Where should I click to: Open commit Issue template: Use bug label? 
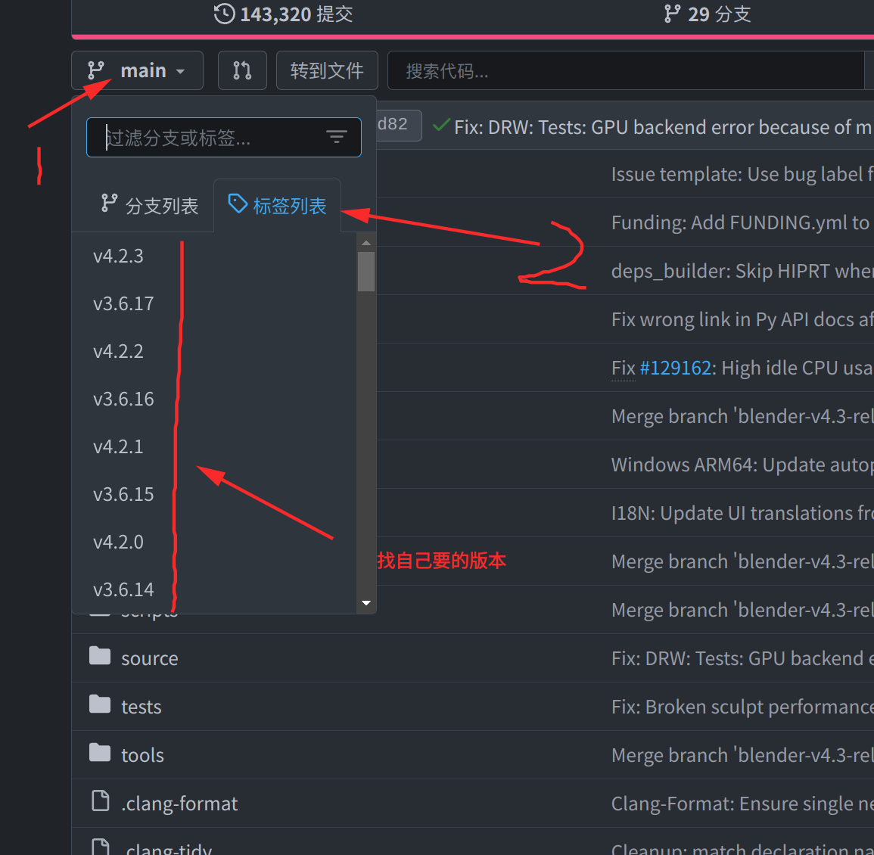point(742,175)
